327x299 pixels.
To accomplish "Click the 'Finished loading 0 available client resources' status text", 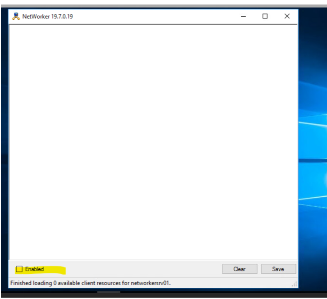I will pos(90,283).
